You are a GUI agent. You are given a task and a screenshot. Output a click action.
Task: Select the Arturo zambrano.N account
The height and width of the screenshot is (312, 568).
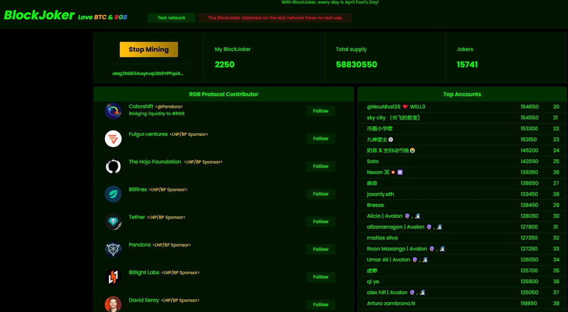[x=462, y=303]
